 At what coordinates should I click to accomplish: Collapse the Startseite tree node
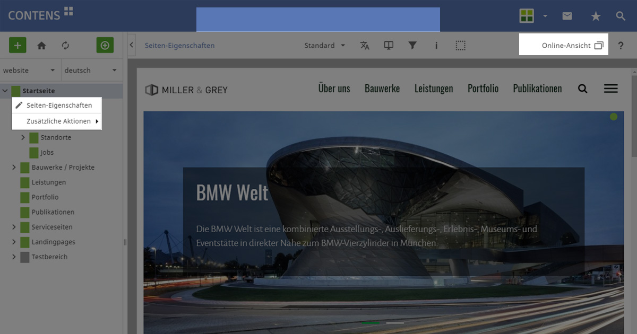(x=5, y=91)
